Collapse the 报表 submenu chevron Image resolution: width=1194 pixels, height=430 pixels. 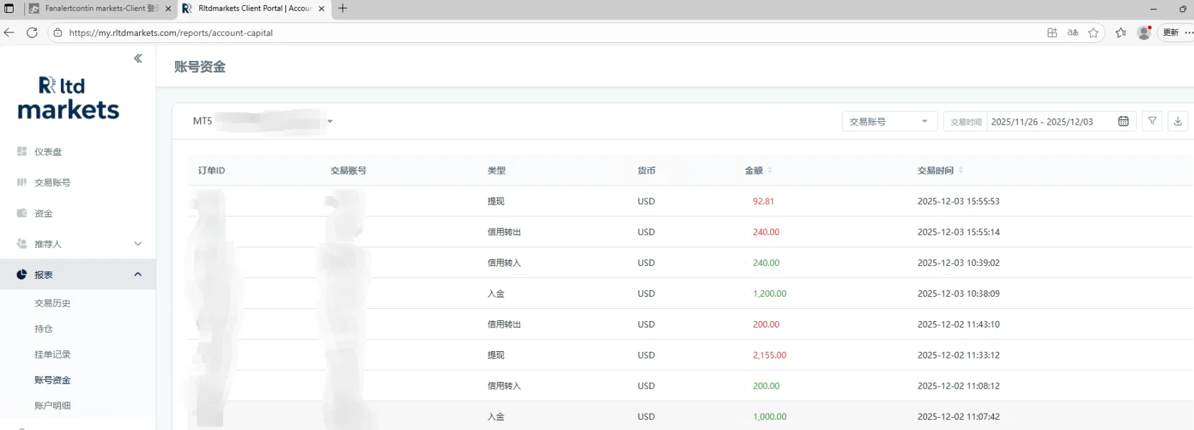tap(138, 274)
